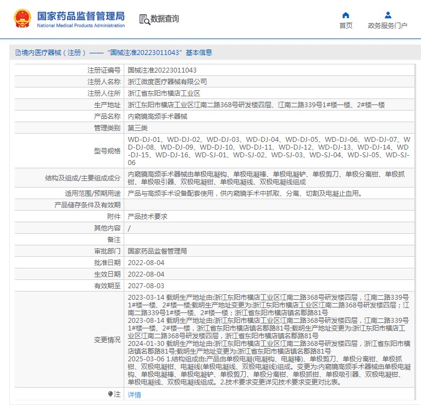Click the bulb icon beside 注

[110, 394]
